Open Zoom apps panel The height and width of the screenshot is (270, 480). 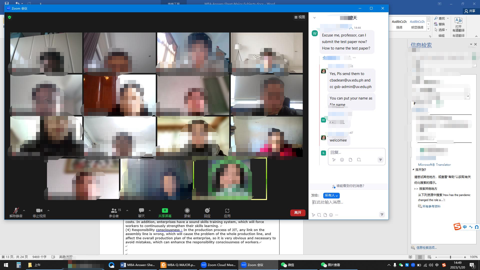(227, 212)
